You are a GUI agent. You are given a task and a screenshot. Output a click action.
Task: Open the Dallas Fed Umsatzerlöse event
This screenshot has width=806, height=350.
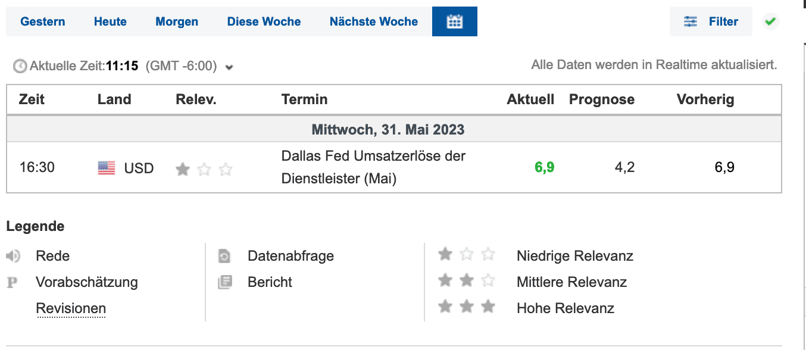(373, 167)
